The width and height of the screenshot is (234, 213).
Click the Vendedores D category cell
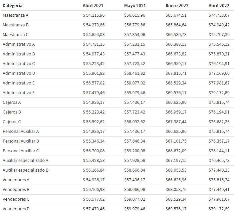16,209
